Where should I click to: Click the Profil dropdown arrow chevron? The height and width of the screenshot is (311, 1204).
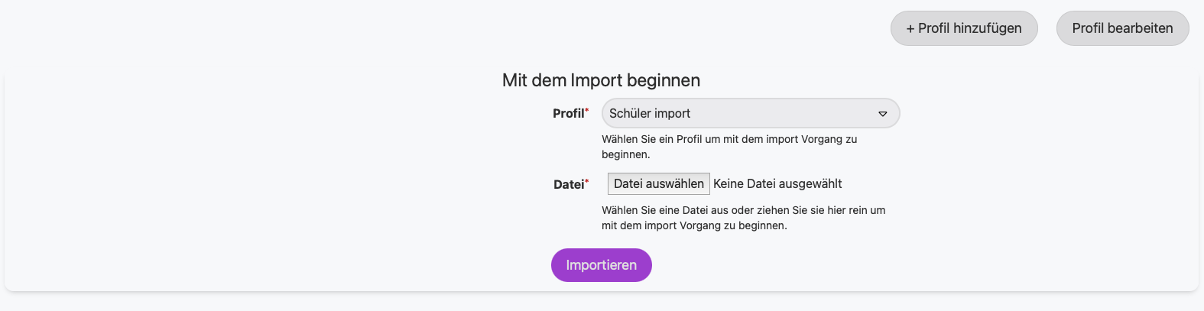(882, 114)
